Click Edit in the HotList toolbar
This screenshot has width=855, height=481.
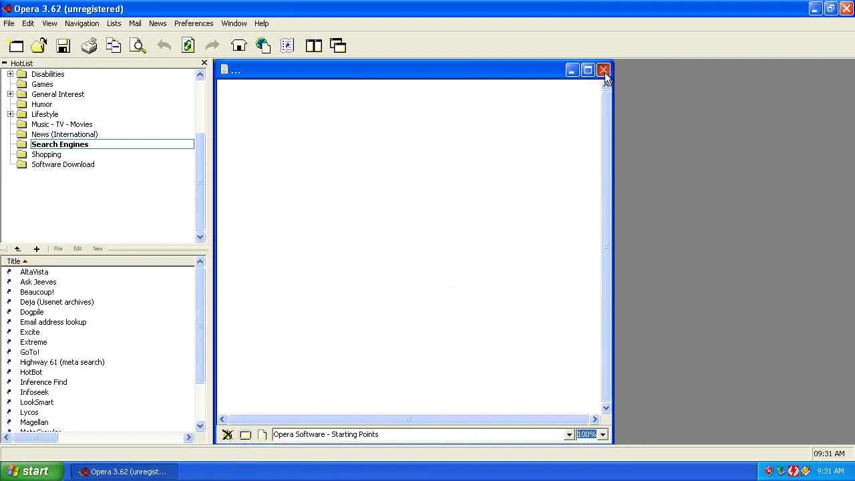[77, 249]
